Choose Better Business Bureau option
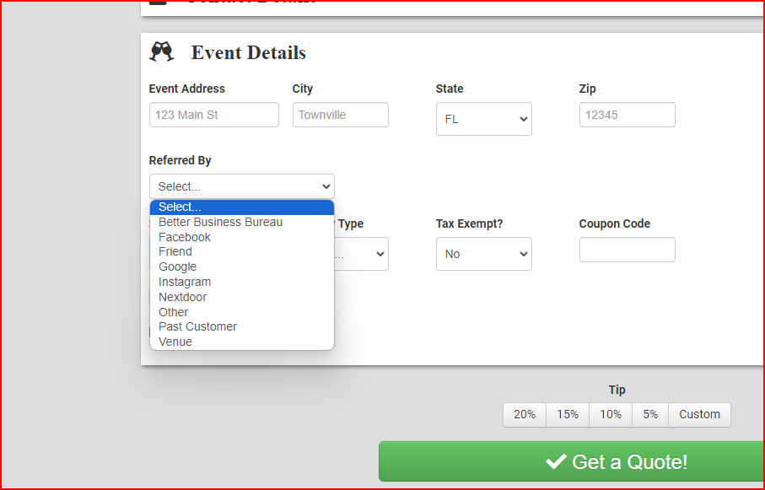This screenshot has height=490, width=765. pos(221,222)
